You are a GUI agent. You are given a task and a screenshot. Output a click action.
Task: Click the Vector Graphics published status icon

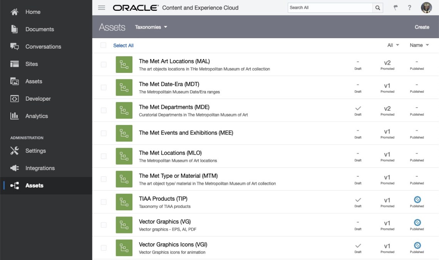(x=417, y=223)
